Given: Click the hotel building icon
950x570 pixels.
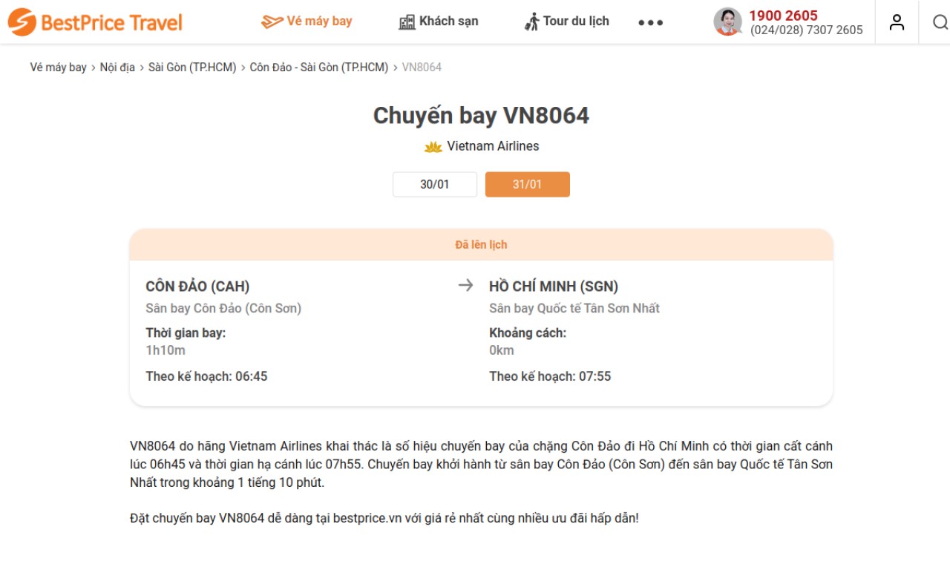Looking at the screenshot, I should (407, 22).
